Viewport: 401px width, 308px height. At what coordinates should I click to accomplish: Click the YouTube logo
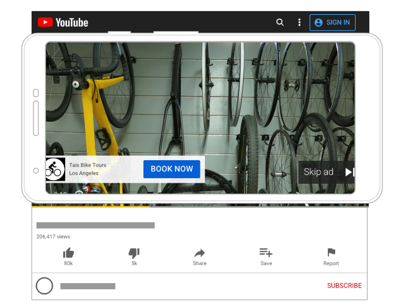click(63, 22)
